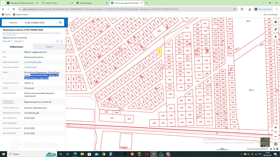Image resolution: width=280 pixels, height=157 pixels.
Task: Select the ruler measurement tool
Action: (x=275, y=29)
